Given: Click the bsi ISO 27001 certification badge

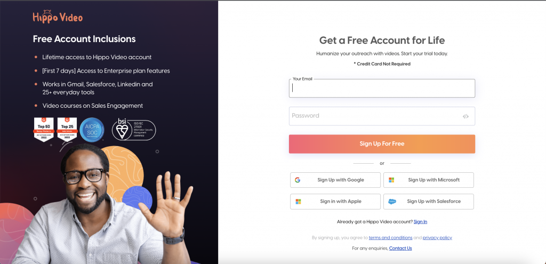Looking at the screenshot, I should [x=134, y=130].
